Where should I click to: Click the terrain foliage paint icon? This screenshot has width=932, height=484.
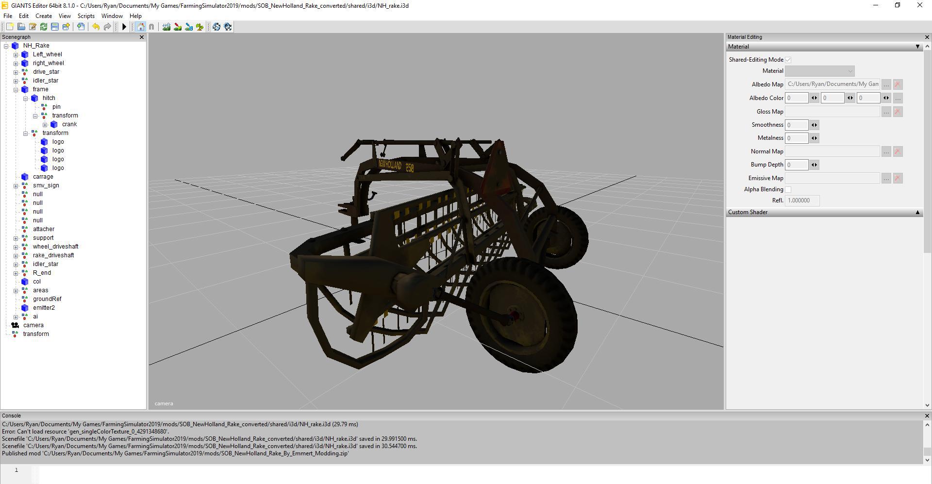[x=200, y=27]
